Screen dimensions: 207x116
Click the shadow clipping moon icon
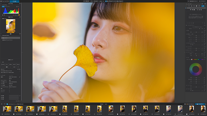(3, 15)
